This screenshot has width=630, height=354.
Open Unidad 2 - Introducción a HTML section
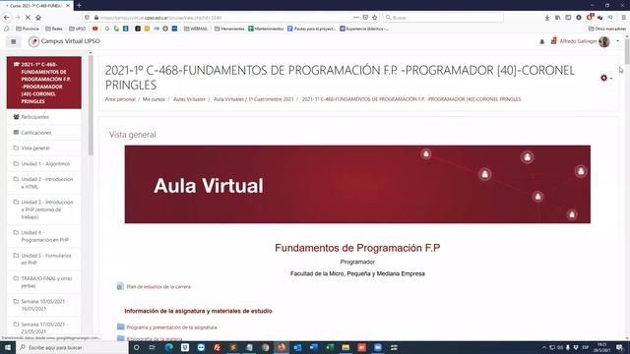tap(43, 183)
